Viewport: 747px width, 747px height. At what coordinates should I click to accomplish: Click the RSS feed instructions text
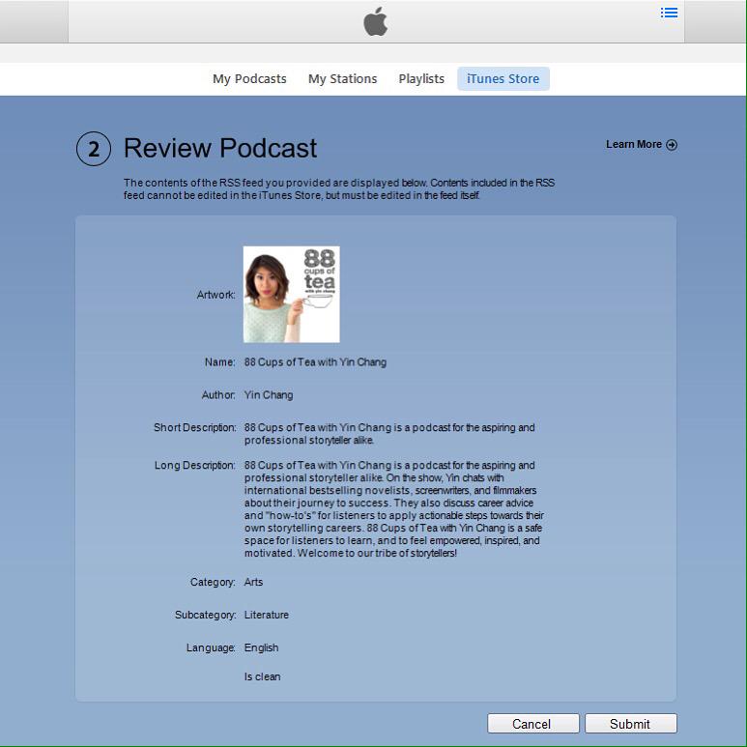(339, 189)
